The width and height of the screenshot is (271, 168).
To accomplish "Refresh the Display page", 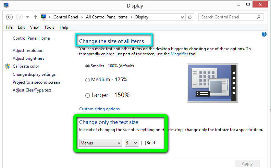I will click(x=190, y=17).
